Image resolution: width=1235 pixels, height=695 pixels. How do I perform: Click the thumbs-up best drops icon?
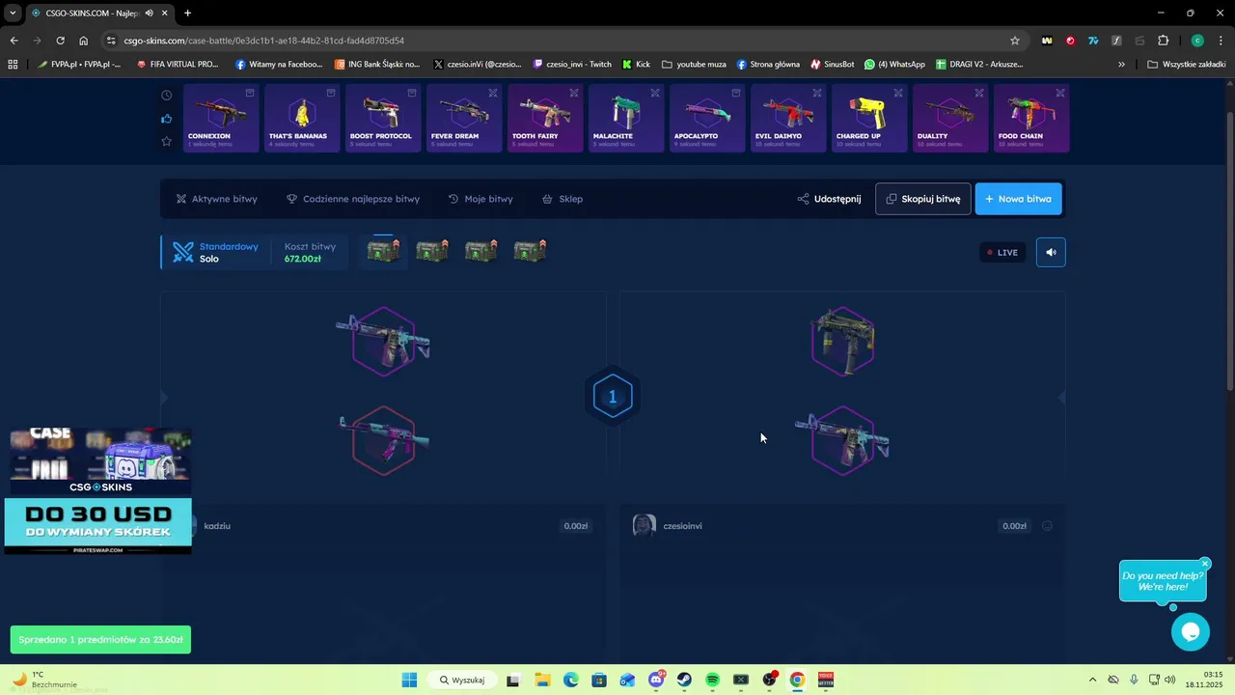point(166,119)
